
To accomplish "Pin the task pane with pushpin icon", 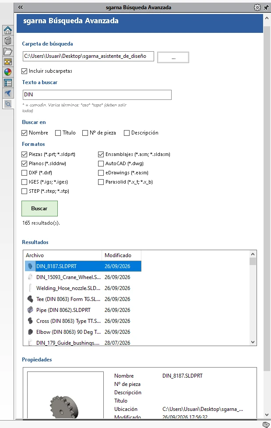I will click(266, 7).
